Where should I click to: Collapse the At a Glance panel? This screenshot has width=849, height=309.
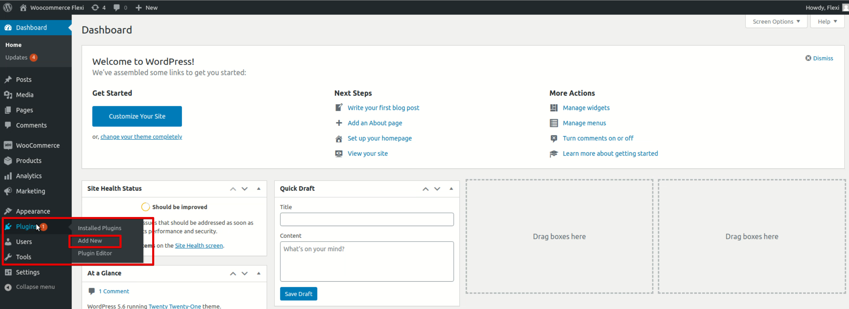coord(259,273)
